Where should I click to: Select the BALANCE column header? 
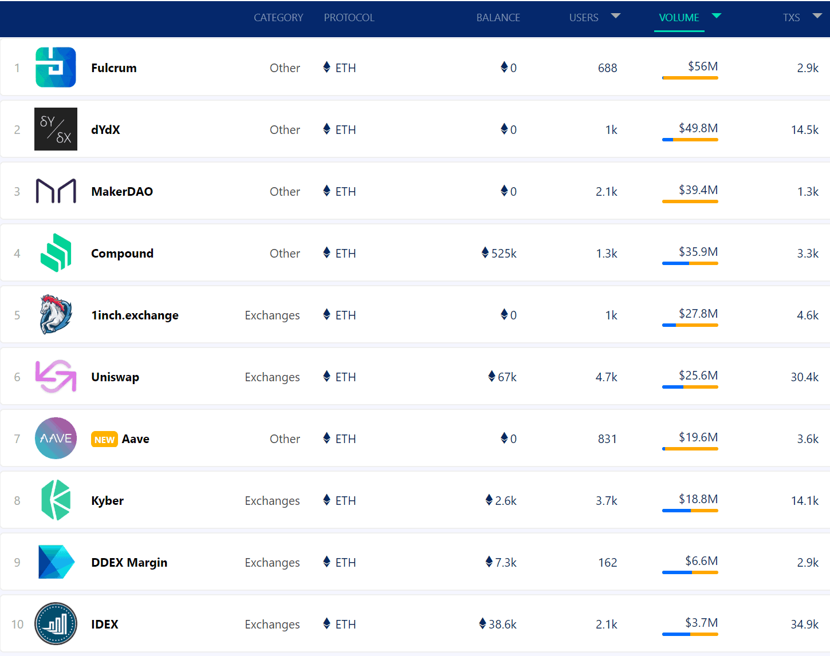point(498,18)
